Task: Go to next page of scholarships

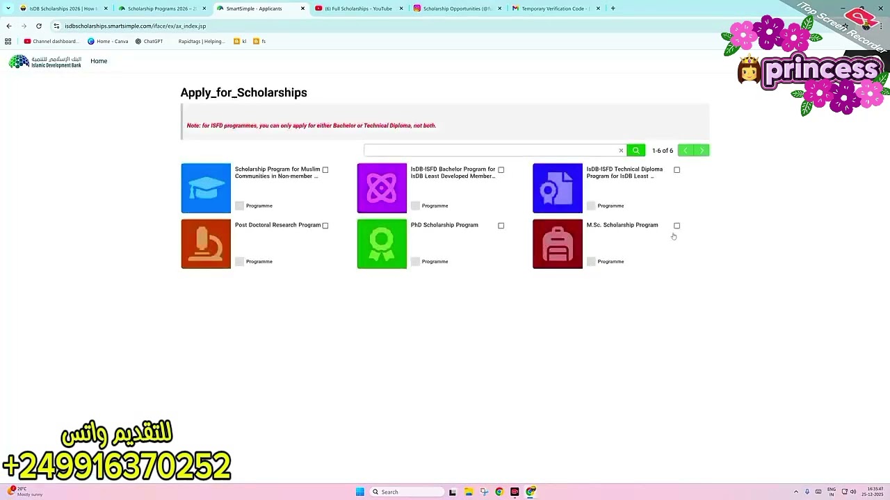Action: pos(702,151)
